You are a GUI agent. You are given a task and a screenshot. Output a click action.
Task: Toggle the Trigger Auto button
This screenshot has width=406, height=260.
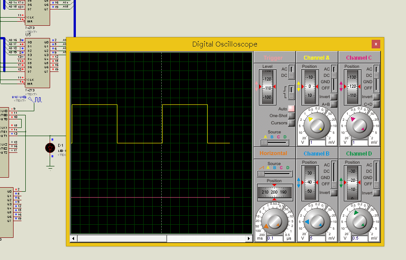(x=291, y=109)
